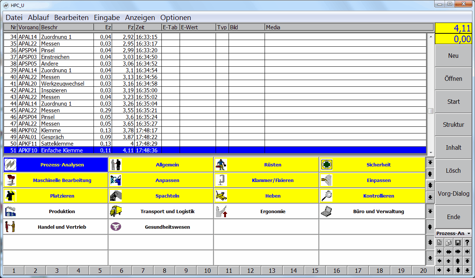Choose the Transport und Logistik tile
The height and width of the screenshot is (278, 475).
[161, 211]
